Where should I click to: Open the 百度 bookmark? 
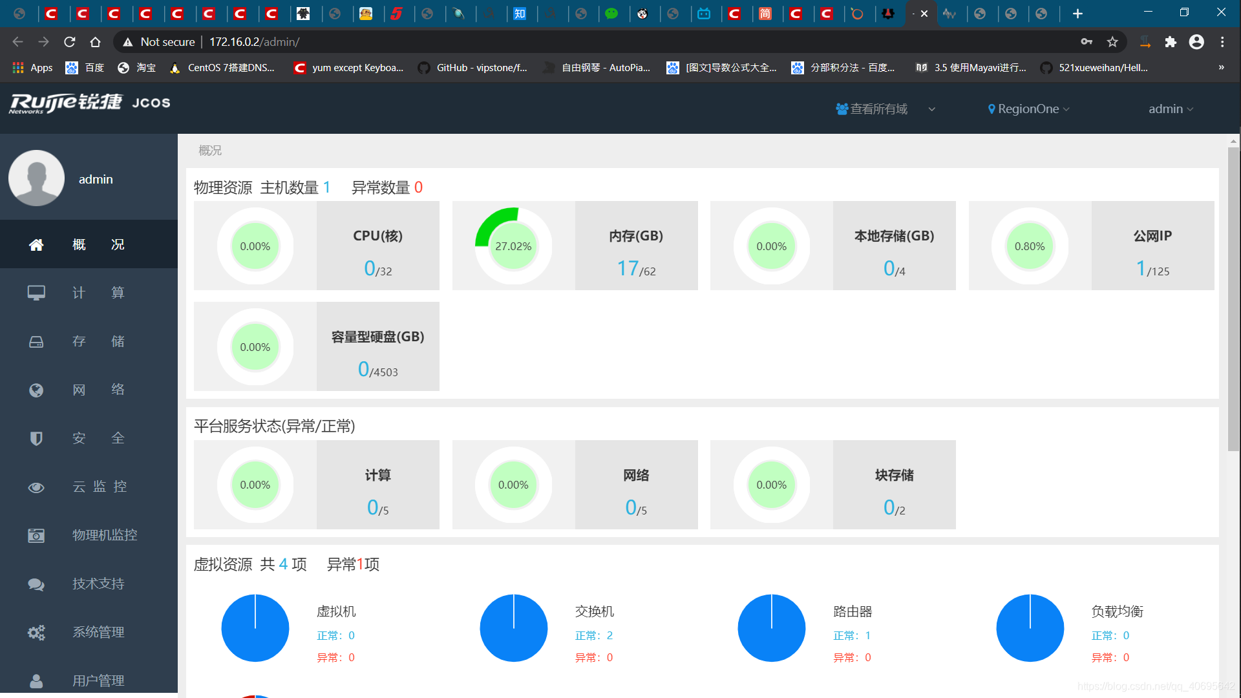(x=85, y=68)
